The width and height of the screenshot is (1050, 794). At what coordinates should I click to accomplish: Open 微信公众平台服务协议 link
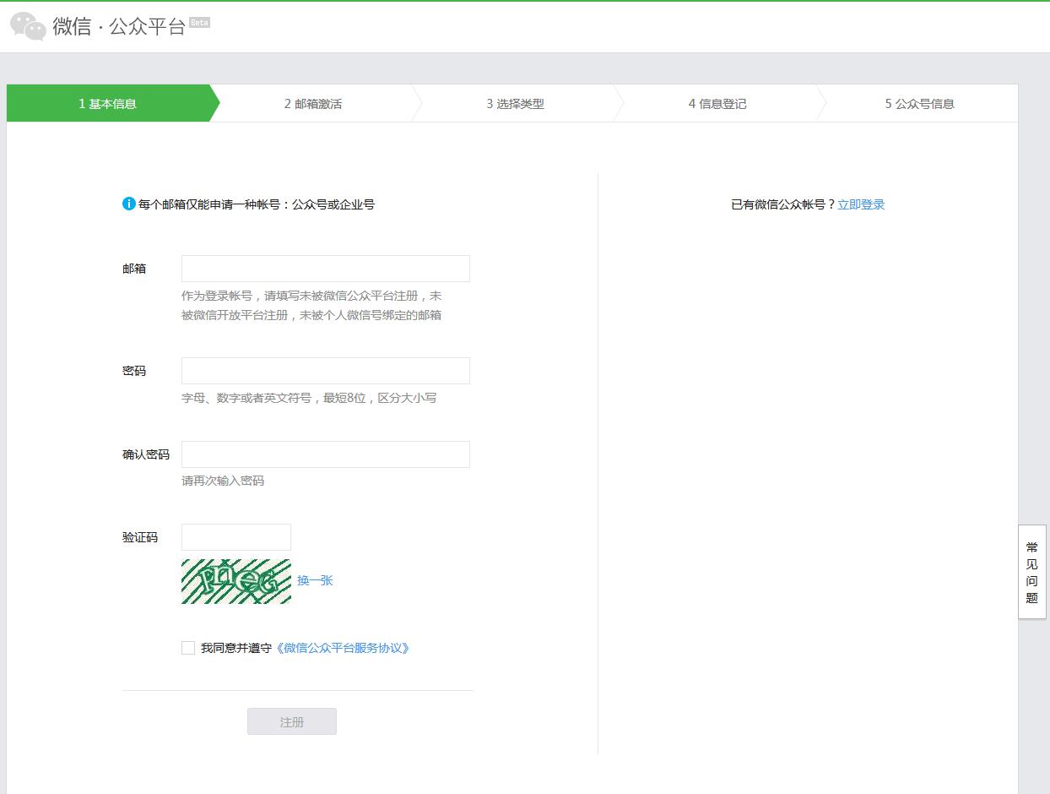click(343, 648)
